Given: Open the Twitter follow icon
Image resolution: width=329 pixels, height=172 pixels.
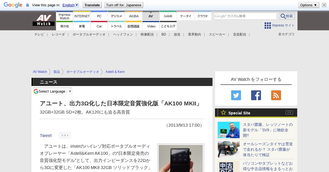Looking at the screenshot, I should pyautogui.click(x=236, y=95).
